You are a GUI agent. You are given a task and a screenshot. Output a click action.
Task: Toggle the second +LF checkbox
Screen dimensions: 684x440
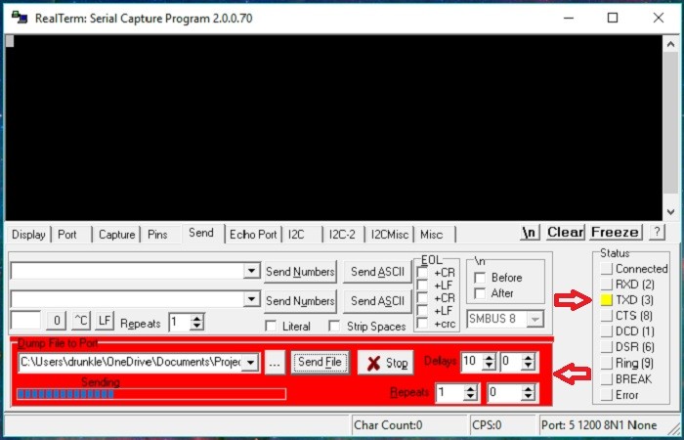(422, 311)
